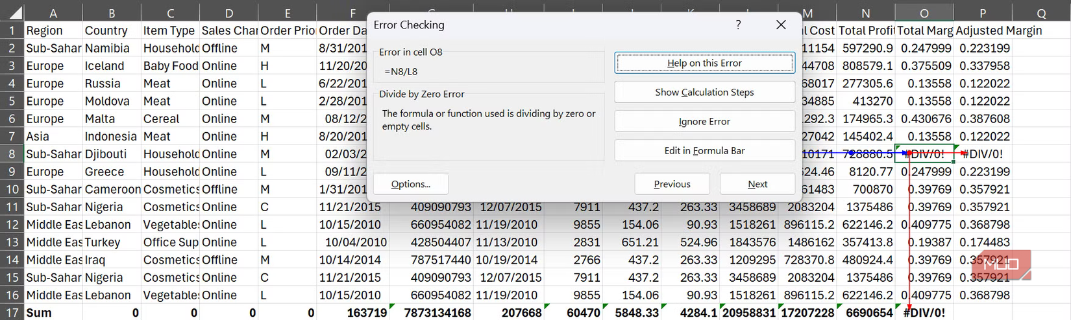The height and width of the screenshot is (320, 1071).
Task: Select the 7873134168 sum cell
Action: [431, 312]
